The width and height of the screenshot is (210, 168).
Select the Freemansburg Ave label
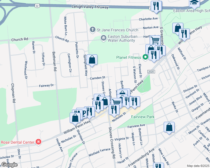[141, 157]
